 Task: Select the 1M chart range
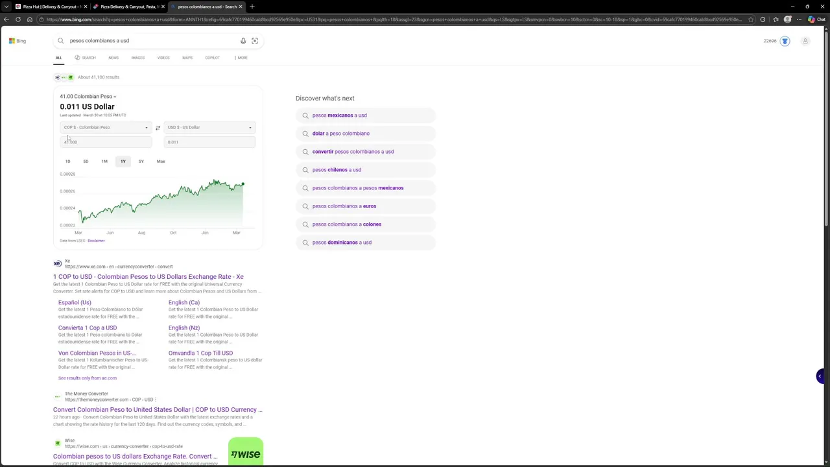tap(104, 162)
